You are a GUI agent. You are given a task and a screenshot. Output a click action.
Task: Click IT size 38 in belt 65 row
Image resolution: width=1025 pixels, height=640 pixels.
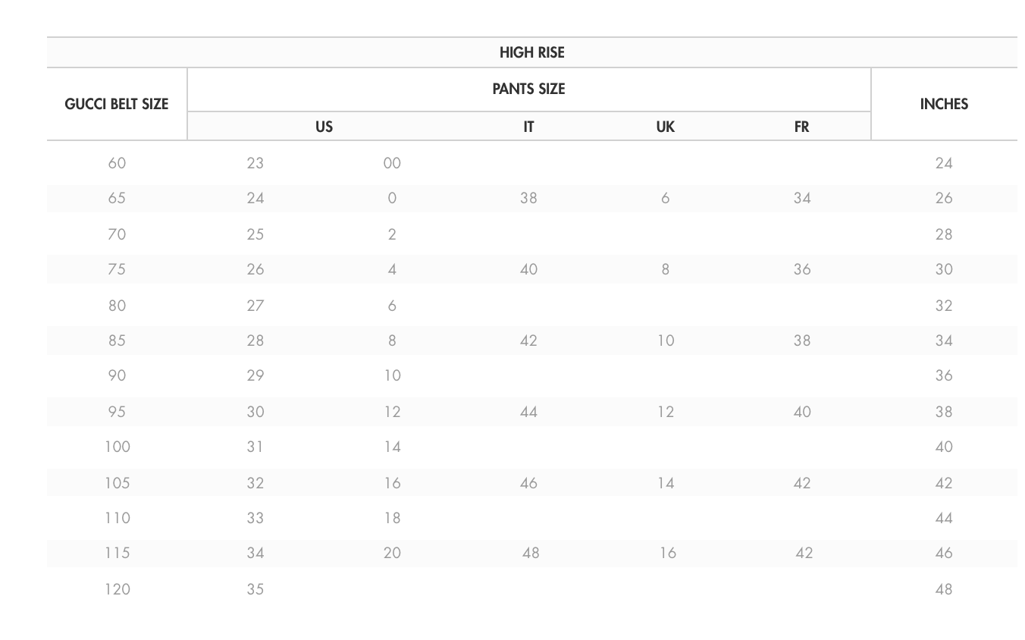click(x=528, y=198)
